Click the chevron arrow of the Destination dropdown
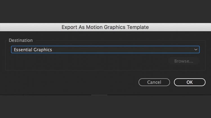211x118 pixels. coord(196,50)
